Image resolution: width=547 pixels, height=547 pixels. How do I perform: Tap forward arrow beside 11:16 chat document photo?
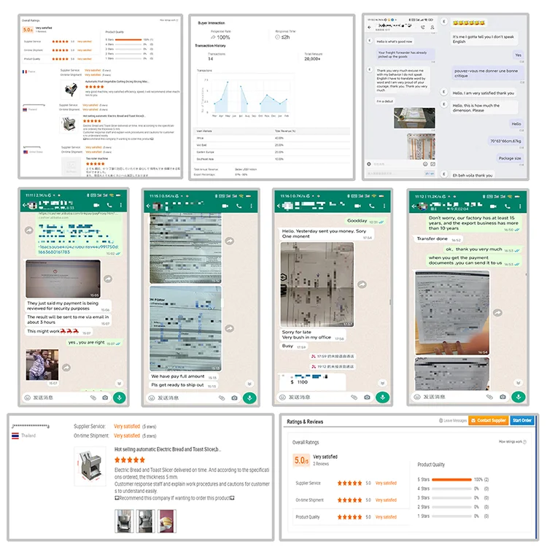pyautogui.click(x=362, y=284)
